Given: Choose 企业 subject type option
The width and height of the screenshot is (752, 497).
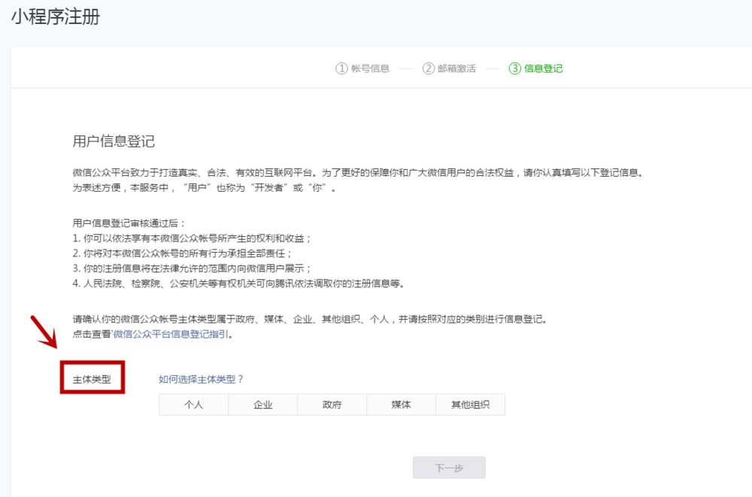Looking at the screenshot, I should click(262, 405).
